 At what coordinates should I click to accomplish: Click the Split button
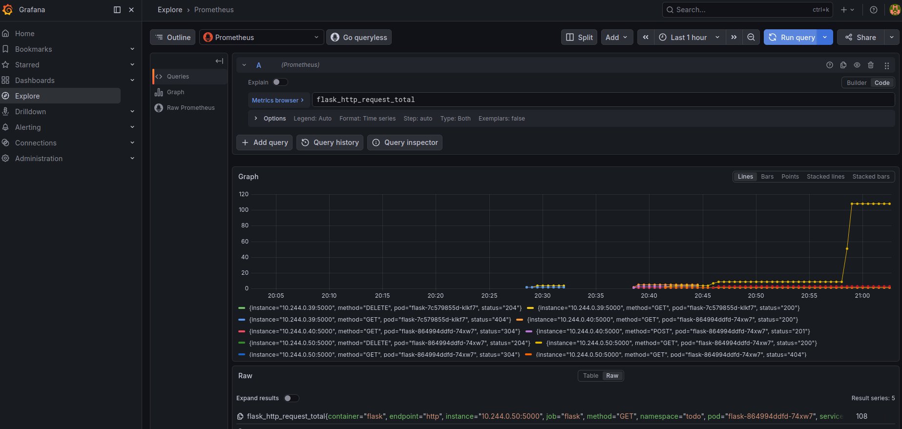click(579, 37)
